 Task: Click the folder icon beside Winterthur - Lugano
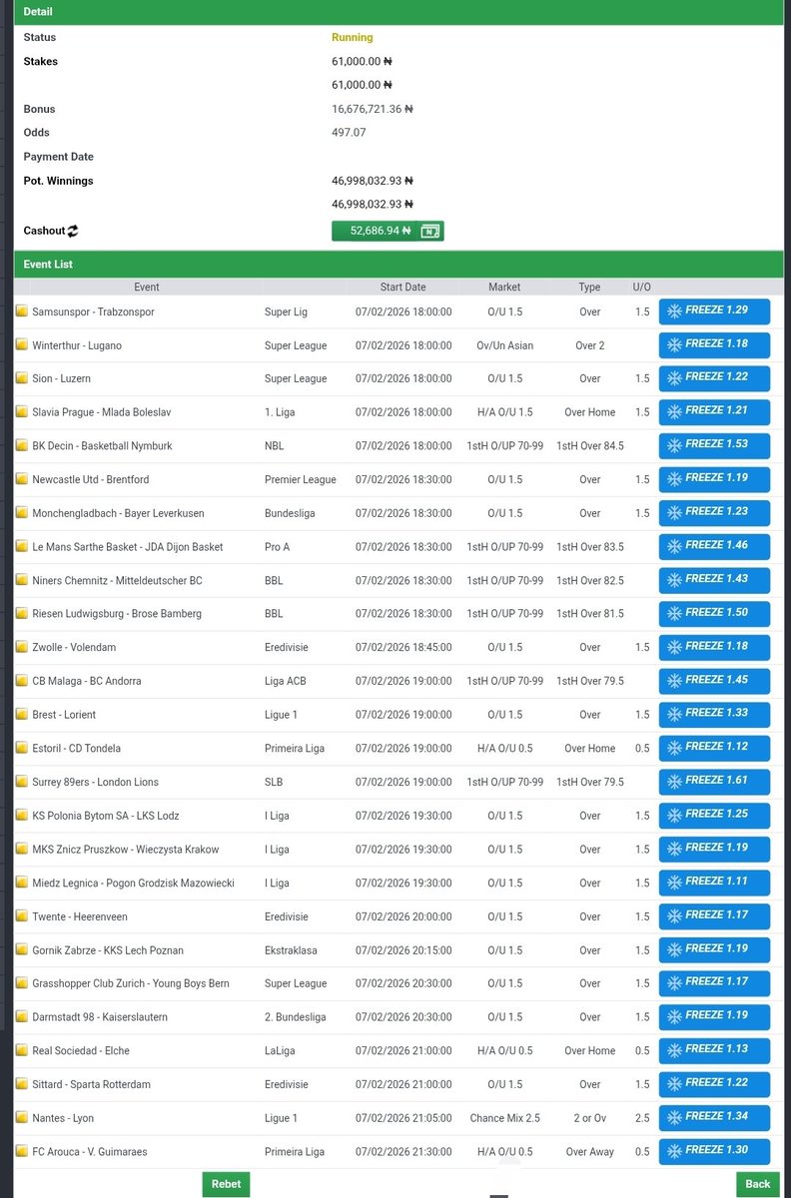click(x=22, y=345)
